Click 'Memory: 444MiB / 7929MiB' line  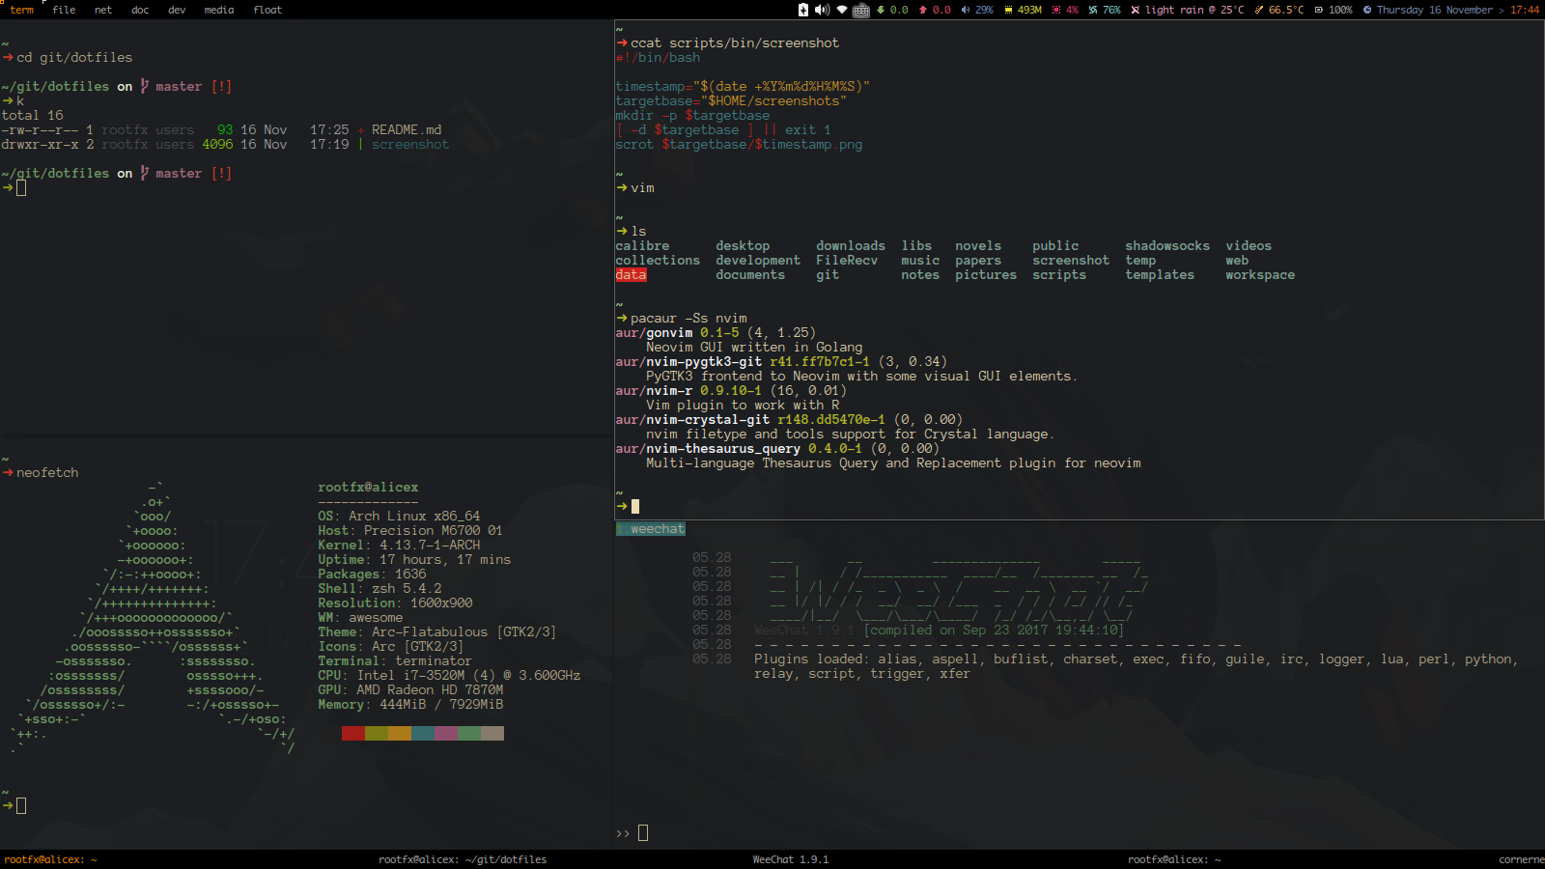pos(410,705)
